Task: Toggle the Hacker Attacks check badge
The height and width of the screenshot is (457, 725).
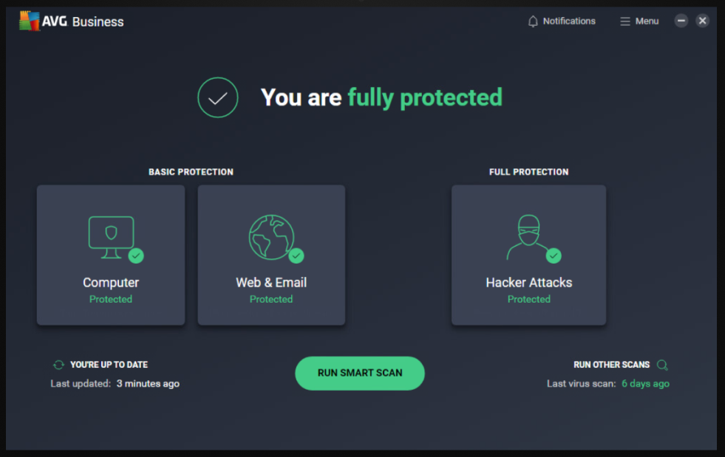Action: [x=553, y=256]
